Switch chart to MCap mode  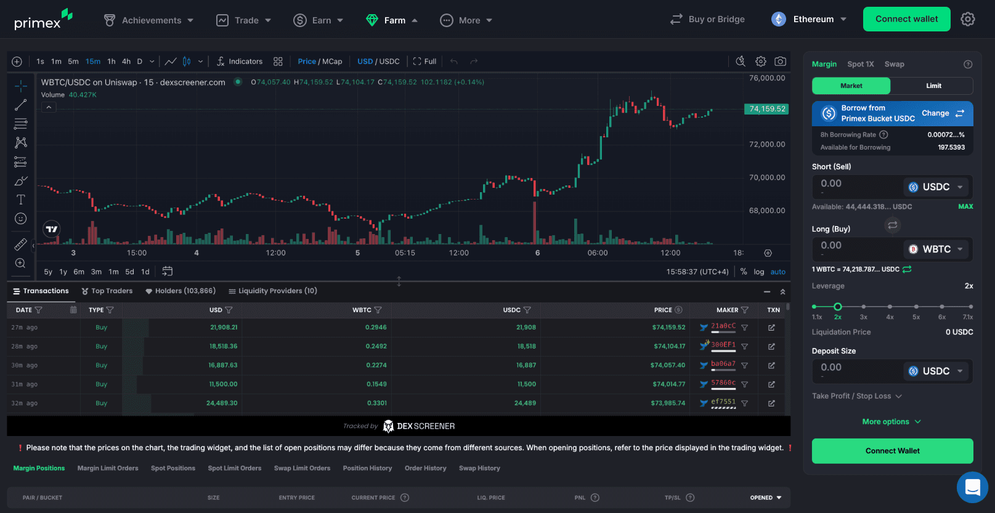[x=332, y=62]
